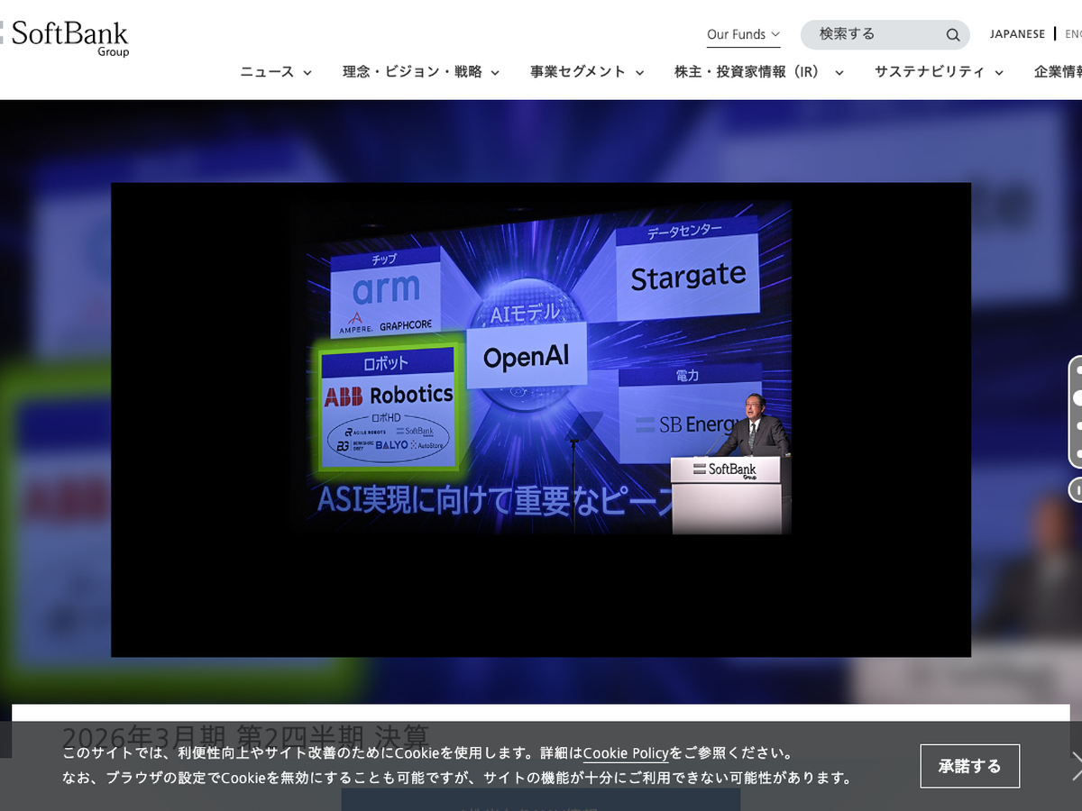Go to the first carousel slide dot
Viewport: 1082px width, 811px height.
pyautogui.click(x=1077, y=370)
